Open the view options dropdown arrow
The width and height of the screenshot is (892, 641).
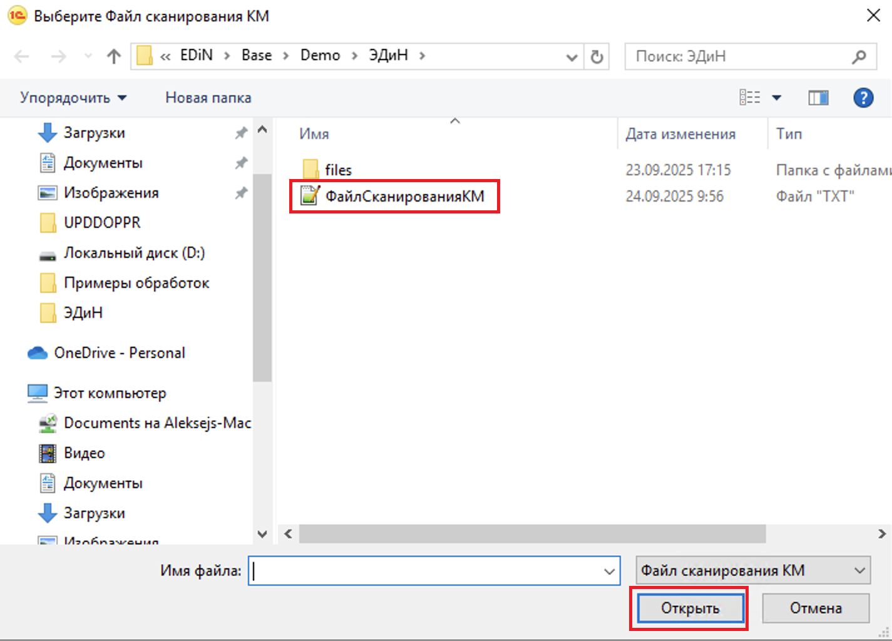pos(777,98)
